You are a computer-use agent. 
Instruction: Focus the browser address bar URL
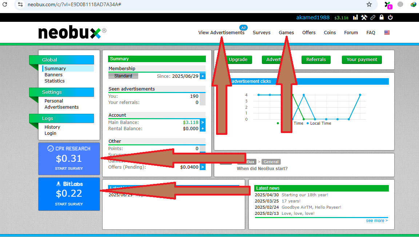tap(74, 4)
